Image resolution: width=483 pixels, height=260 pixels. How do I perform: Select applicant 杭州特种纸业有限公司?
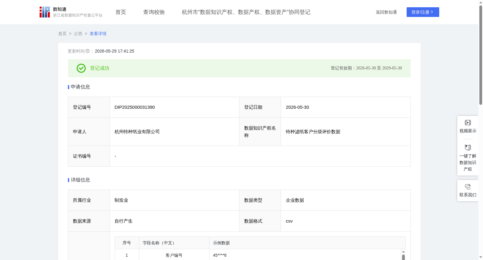pyautogui.click(x=137, y=132)
